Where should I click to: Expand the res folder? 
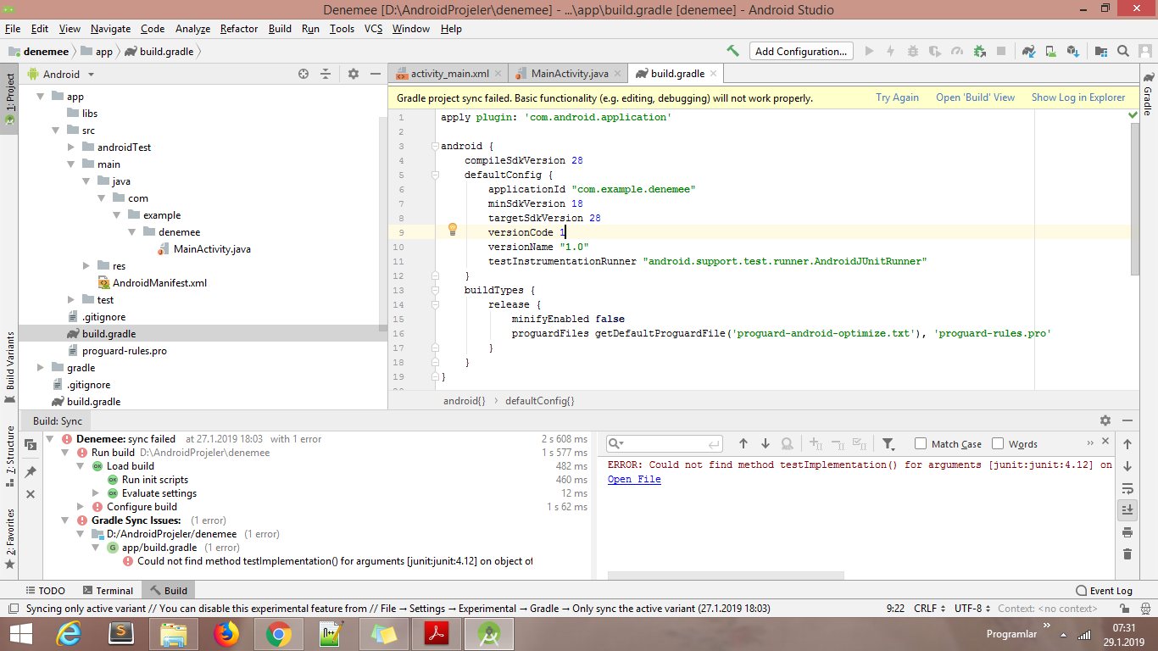click(86, 266)
